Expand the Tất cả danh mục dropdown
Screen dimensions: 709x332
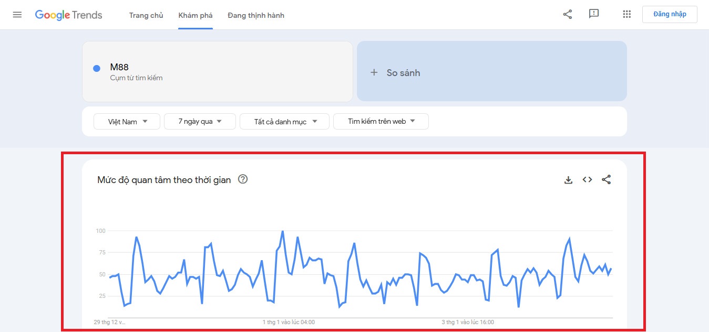click(284, 122)
